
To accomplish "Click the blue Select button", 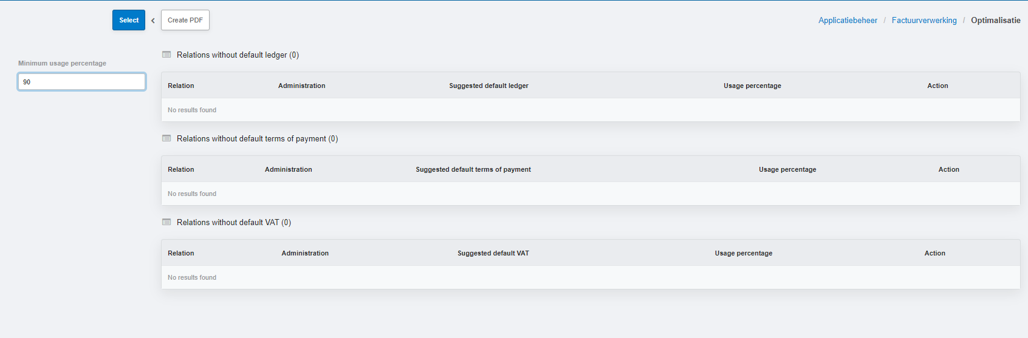I will point(129,20).
